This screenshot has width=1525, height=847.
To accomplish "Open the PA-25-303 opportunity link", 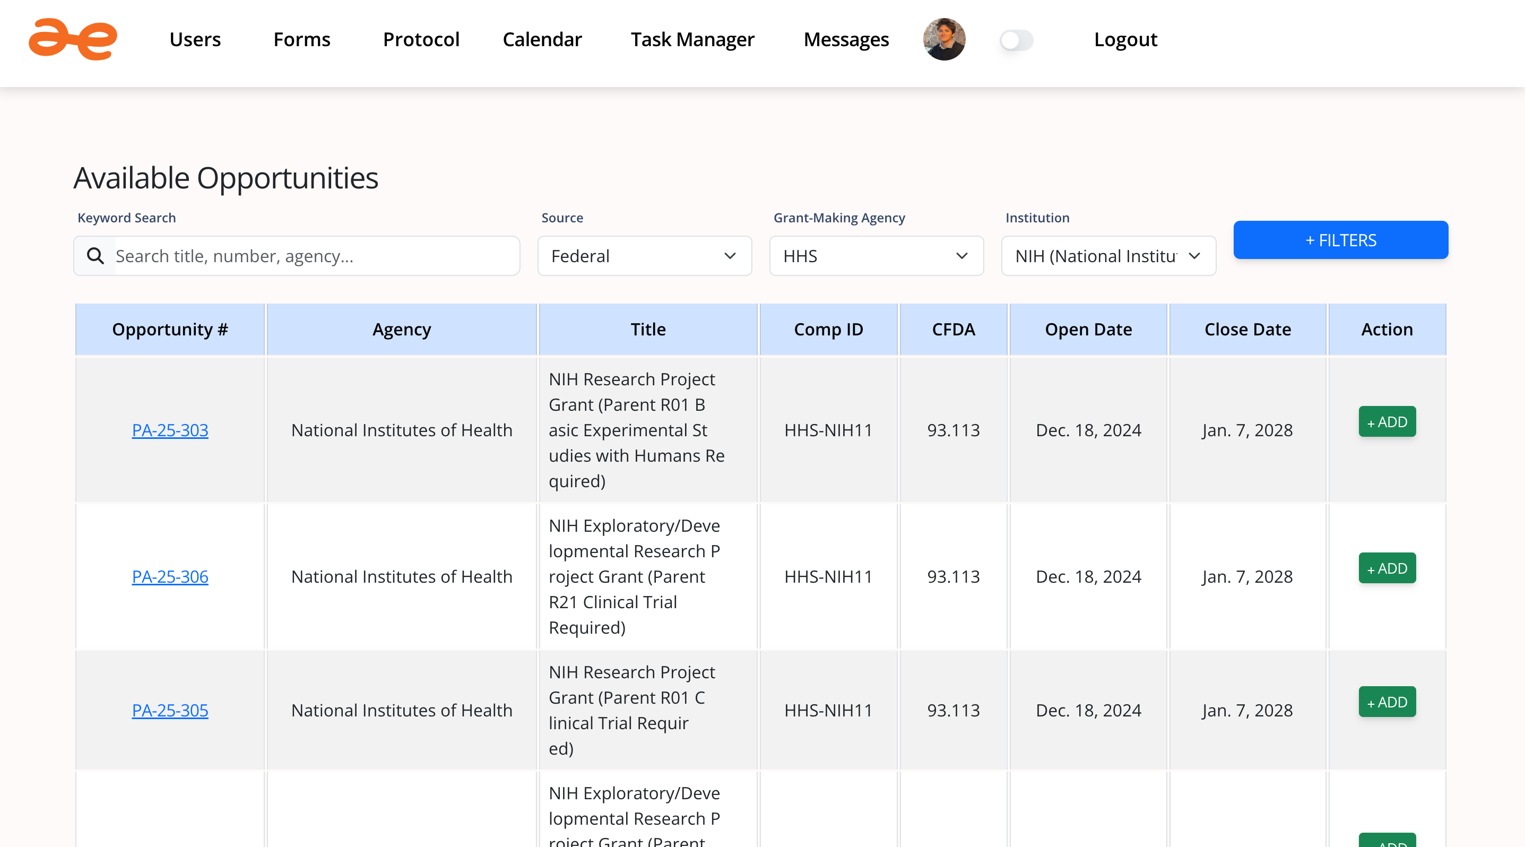I will click(x=170, y=430).
